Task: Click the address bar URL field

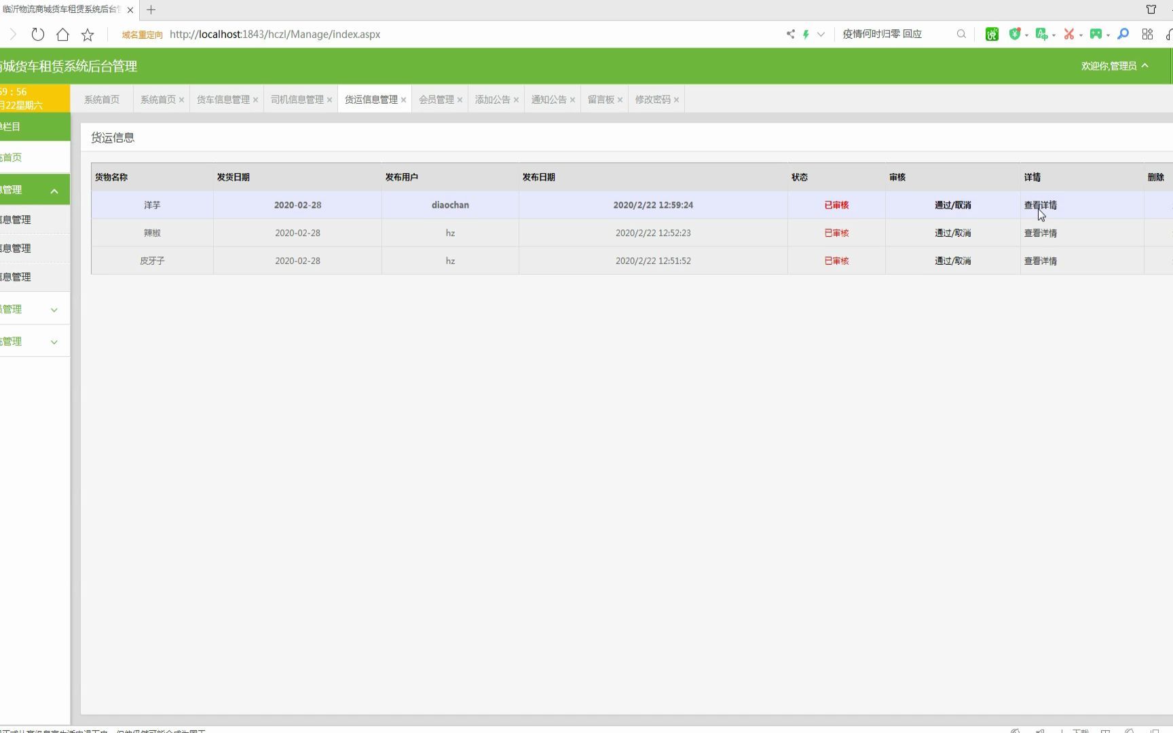Action: 275,34
